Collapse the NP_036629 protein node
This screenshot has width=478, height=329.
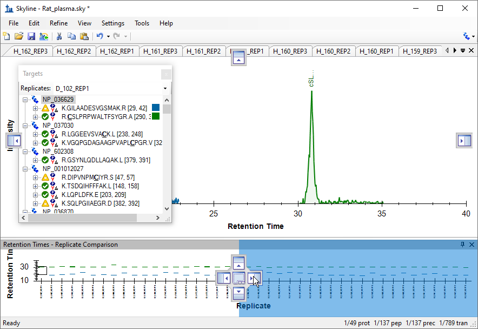(x=25, y=100)
